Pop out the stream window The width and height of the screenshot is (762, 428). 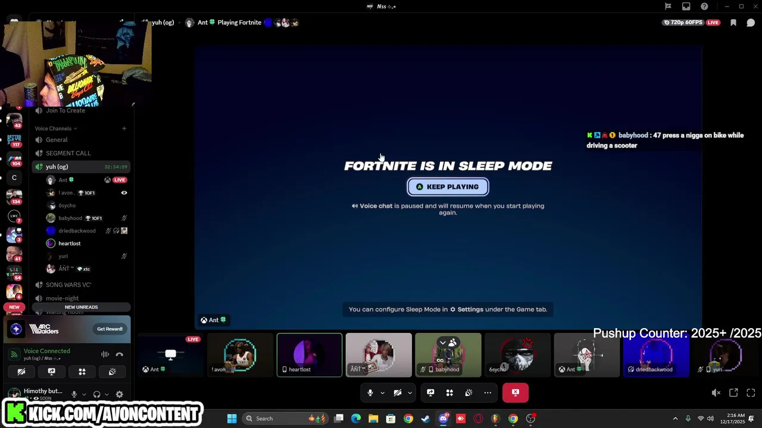pyautogui.click(x=733, y=393)
